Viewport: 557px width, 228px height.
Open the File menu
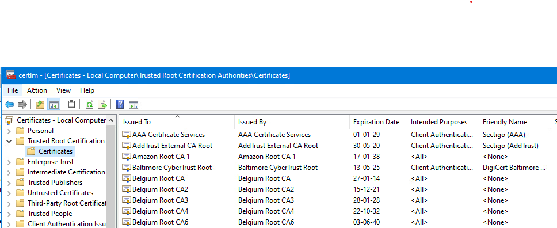click(x=13, y=90)
